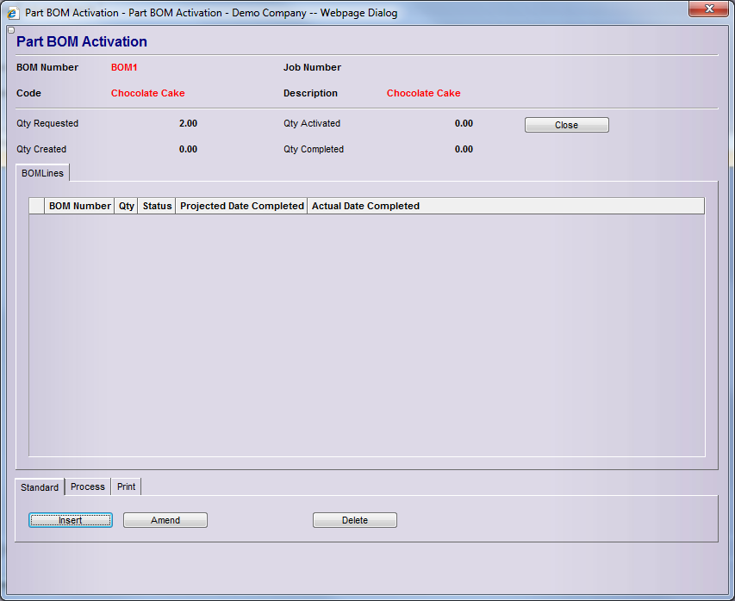This screenshot has height=601, width=735.
Task: Switch to the Print tab
Action: [x=127, y=486]
